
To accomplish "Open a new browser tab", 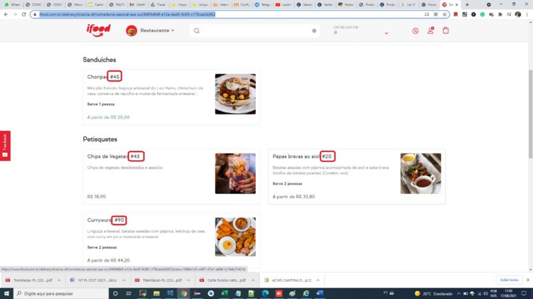I will click(467, 5).
